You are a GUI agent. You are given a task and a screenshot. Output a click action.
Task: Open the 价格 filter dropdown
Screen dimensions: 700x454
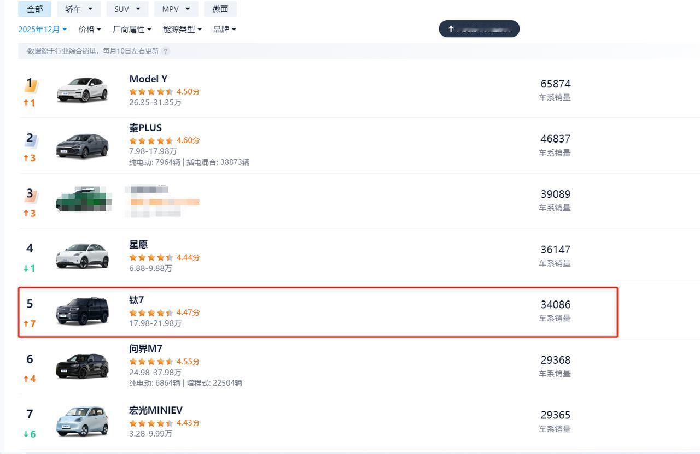(89, 29)
